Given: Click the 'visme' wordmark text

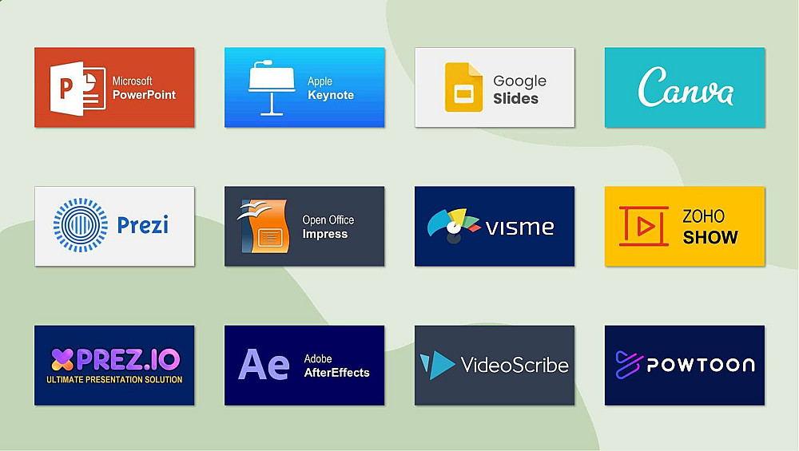Looking at the screenshot, I should [x=519, y=227].
